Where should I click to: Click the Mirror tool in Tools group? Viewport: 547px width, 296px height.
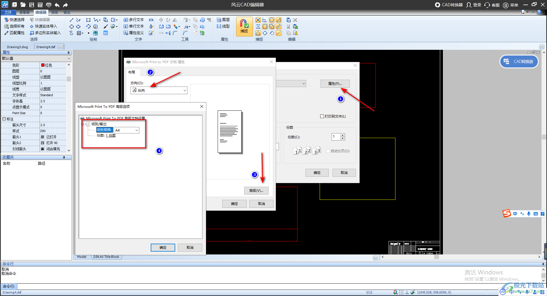coord(175,20)
